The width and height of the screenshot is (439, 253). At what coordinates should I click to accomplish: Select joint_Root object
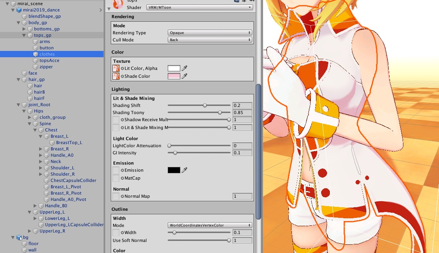[39, 105]
